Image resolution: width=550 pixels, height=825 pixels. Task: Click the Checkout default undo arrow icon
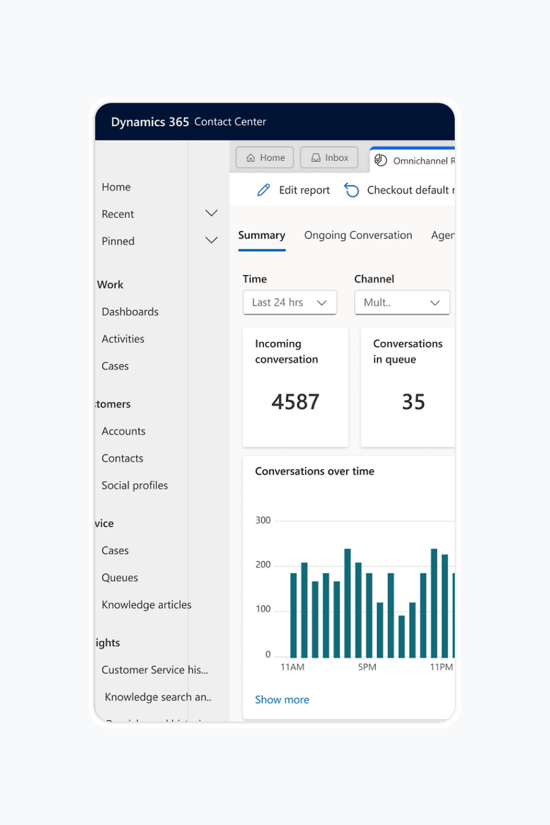[351, 190]
